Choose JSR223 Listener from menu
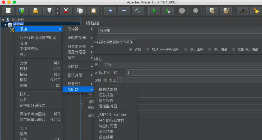Viewport: 262px width, 140px height. pyautogui.click(x=116, y=115)
